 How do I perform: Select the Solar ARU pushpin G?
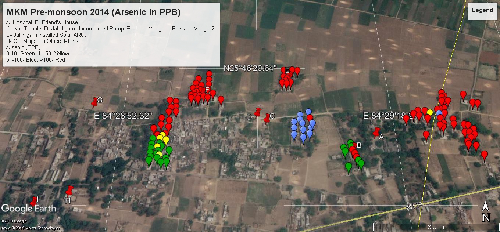click(95, 102)
